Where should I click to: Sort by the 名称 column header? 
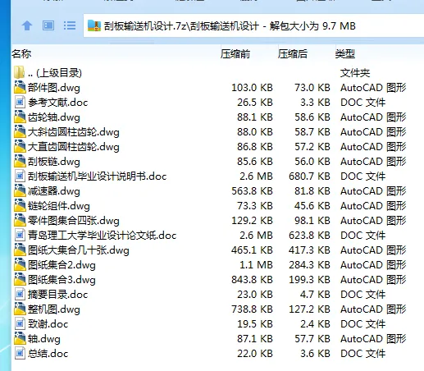[21, 54]
